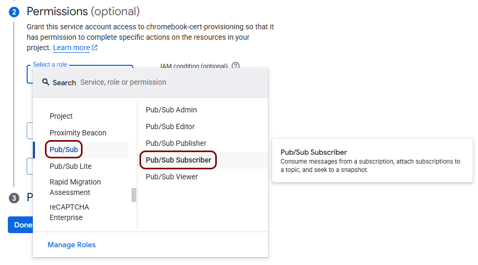Choose the Pub/Sub Viewer role
Screen dimensions: 478x265
coord(172,177)
